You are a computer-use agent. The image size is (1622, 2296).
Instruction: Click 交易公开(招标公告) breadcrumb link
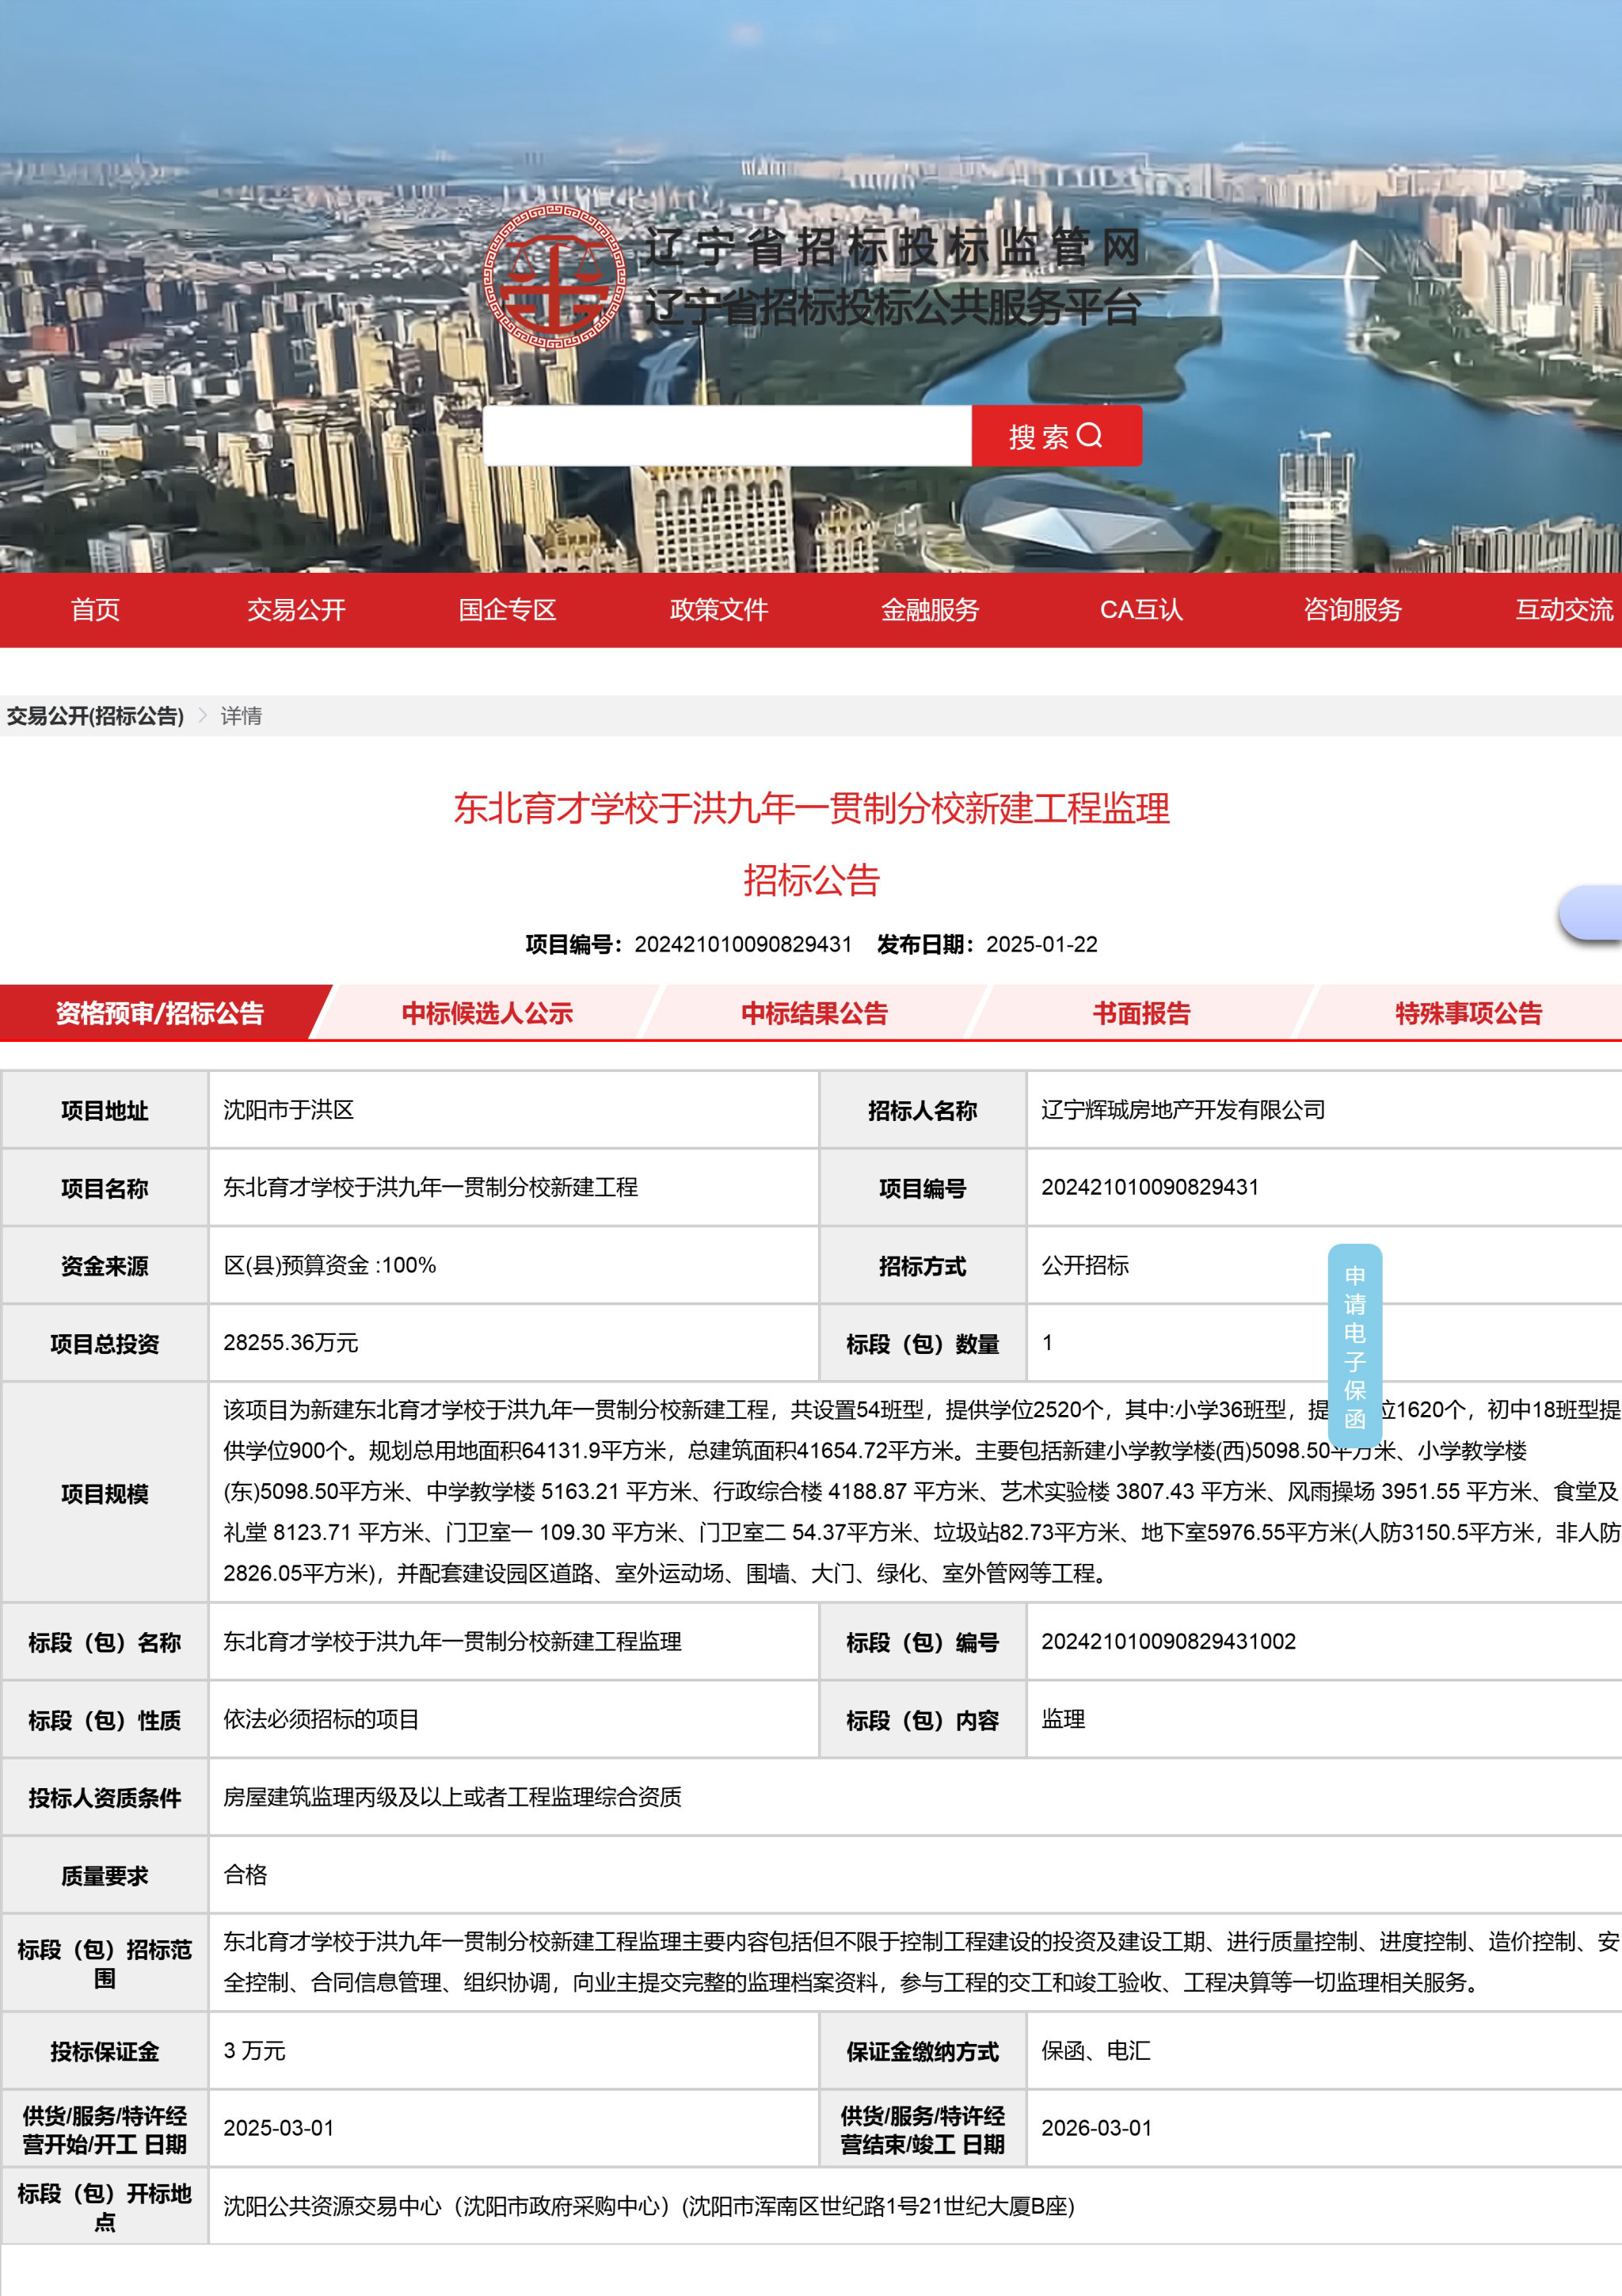[95, 716]
